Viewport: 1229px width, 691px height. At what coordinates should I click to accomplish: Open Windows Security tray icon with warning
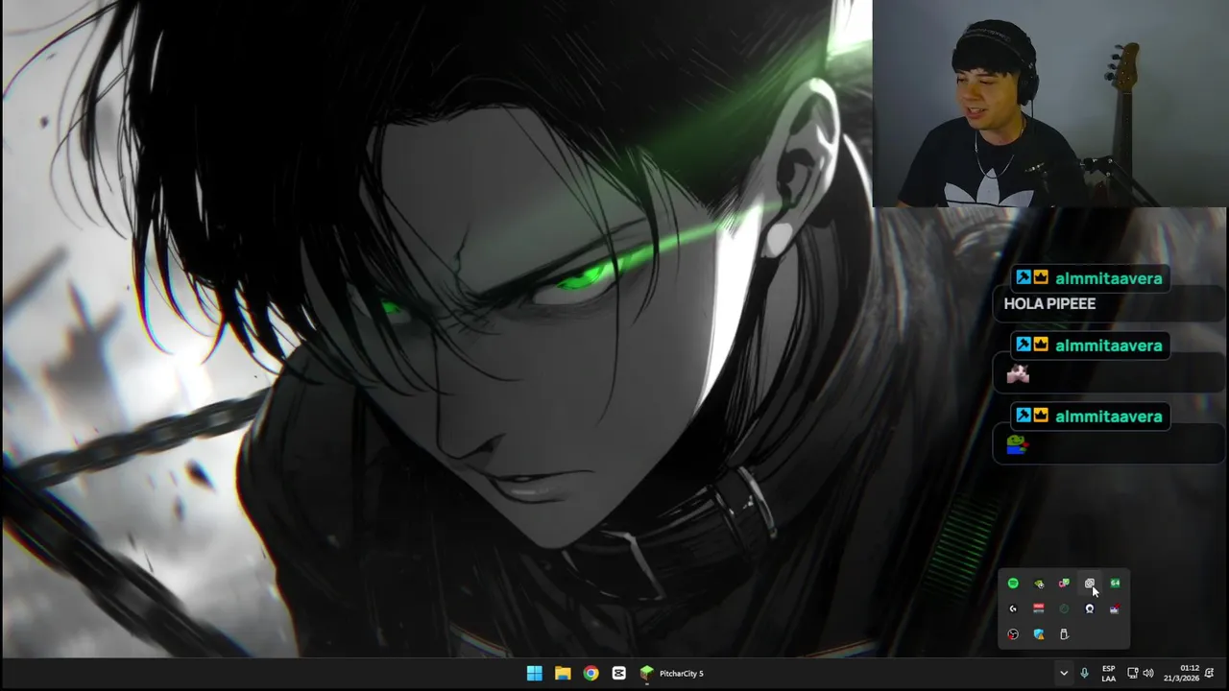pyautogui.click(x=1039, y=634)
